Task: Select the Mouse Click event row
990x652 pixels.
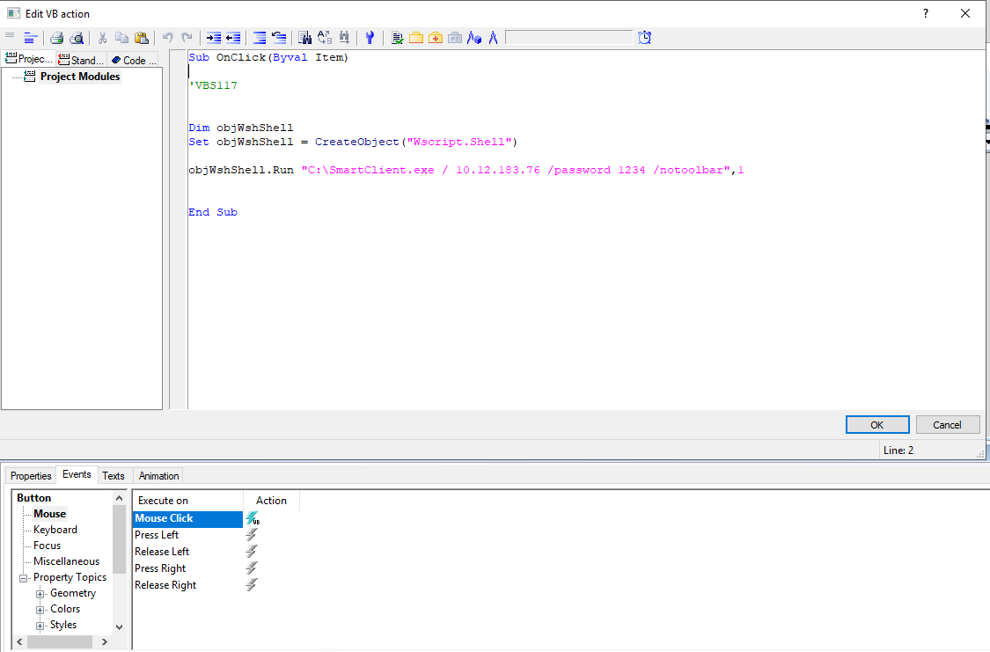Action: click(187, 518)
